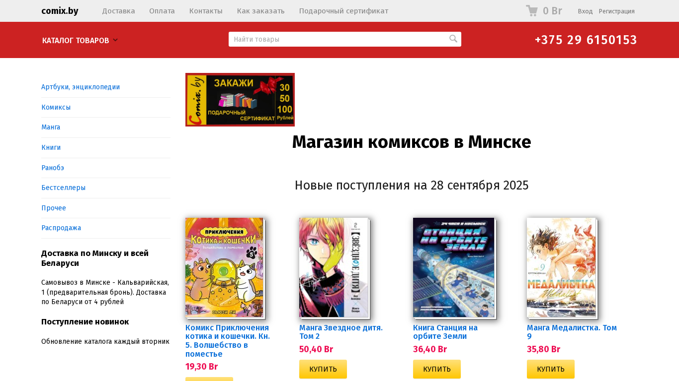Open Звездное дитя Том 2 cover

click(334, 267)
